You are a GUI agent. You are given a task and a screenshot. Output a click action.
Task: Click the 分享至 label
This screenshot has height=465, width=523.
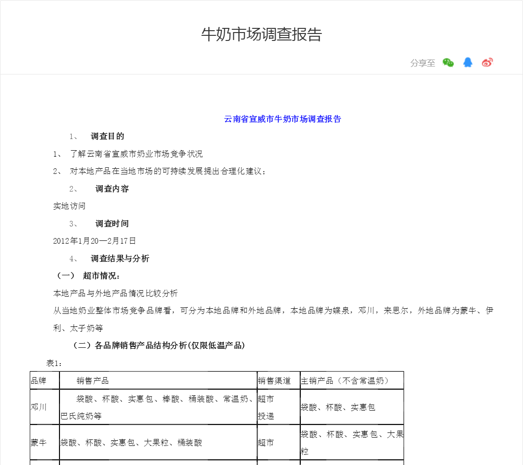pos(423,63)
